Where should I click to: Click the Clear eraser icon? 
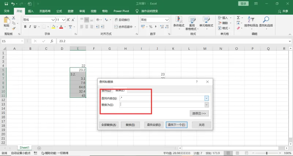[238, 28]
